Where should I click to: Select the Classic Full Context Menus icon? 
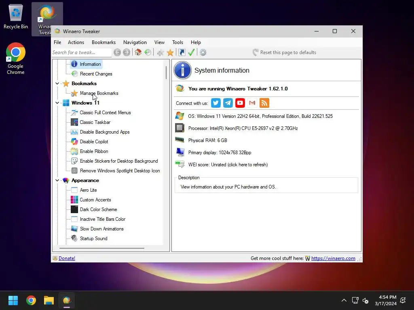[74, 113]
